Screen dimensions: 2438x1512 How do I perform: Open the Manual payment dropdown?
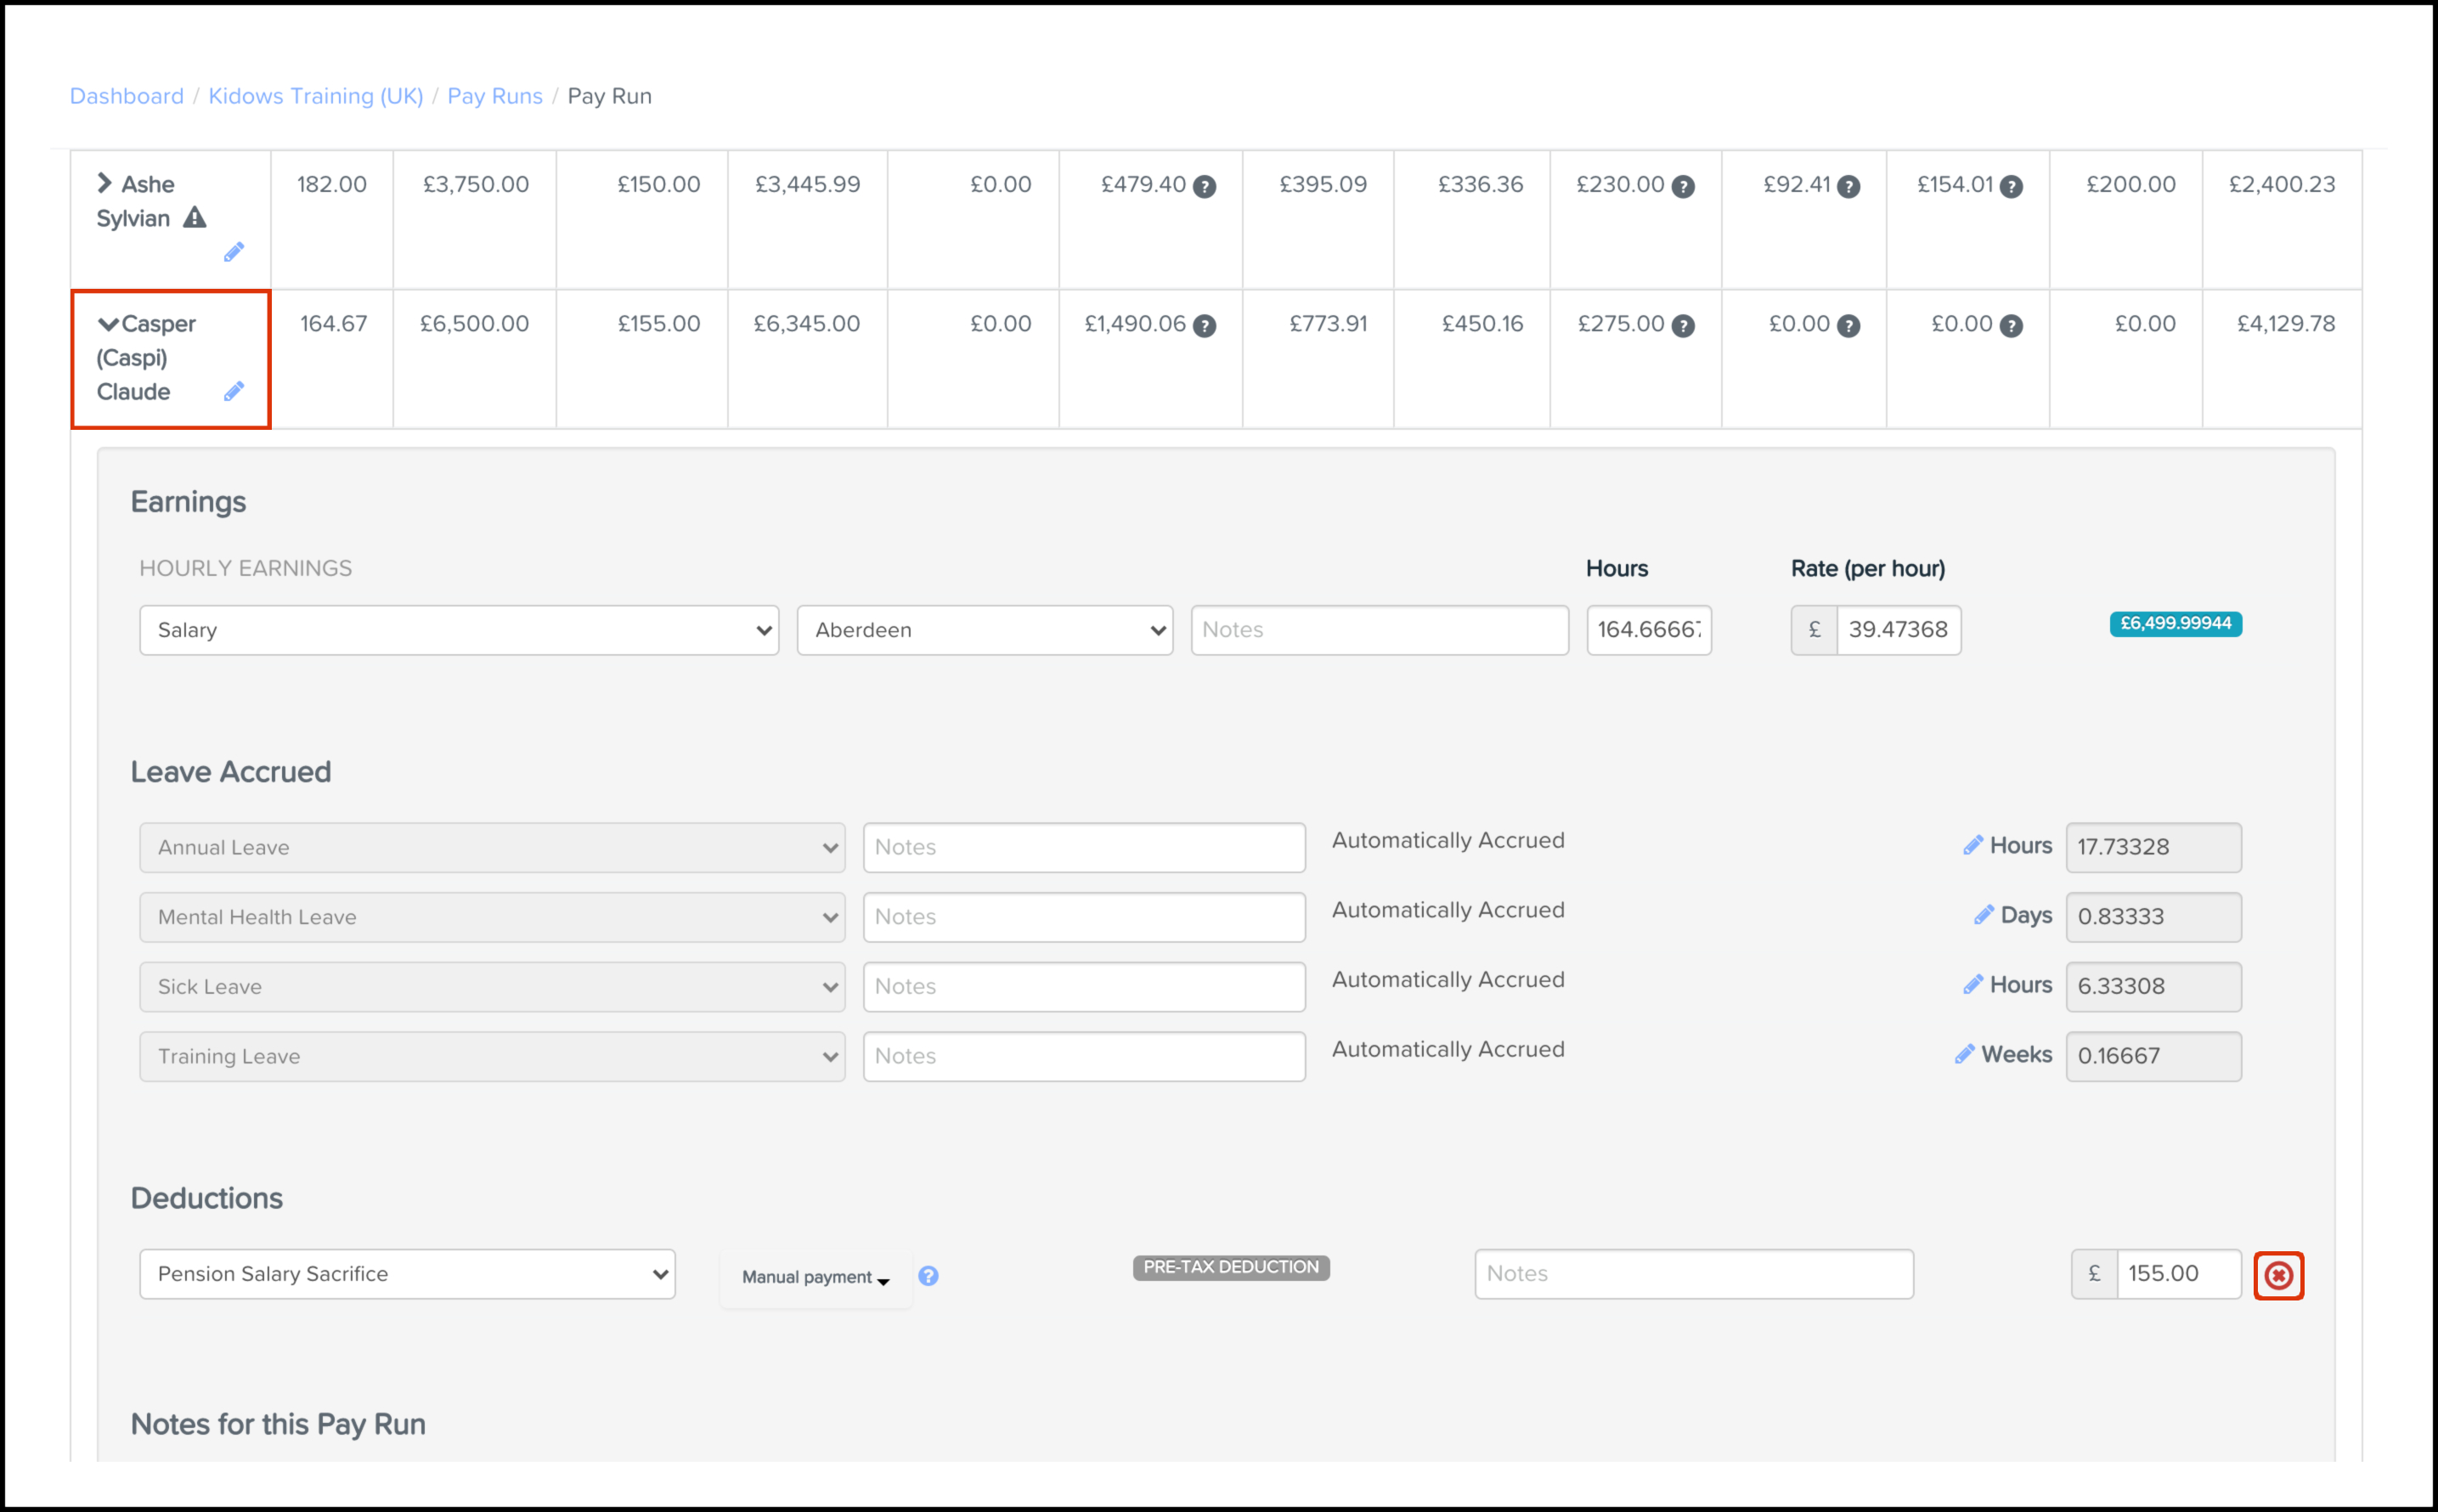pyautogui.click(x=815, y=1277)
